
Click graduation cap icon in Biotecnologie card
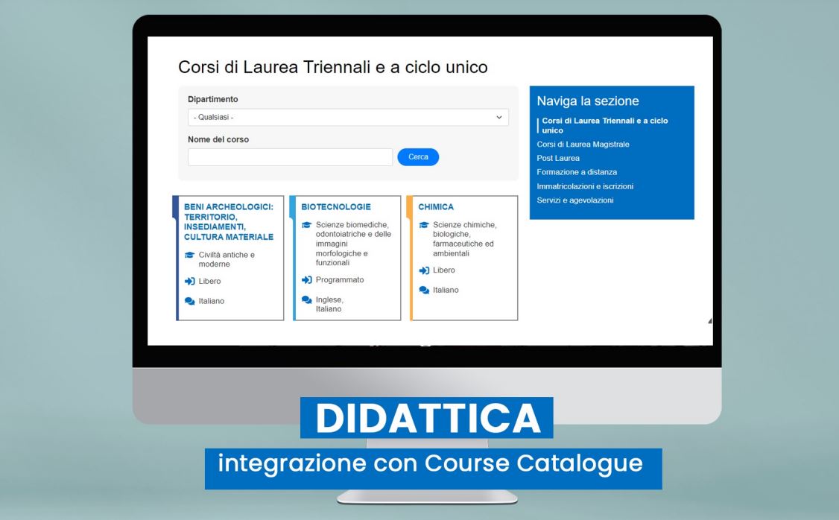pyautogui.click(x=306, y=225)
